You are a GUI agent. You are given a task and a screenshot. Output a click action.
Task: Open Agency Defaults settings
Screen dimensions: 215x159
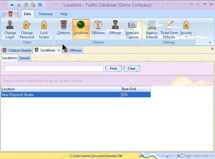152,29
